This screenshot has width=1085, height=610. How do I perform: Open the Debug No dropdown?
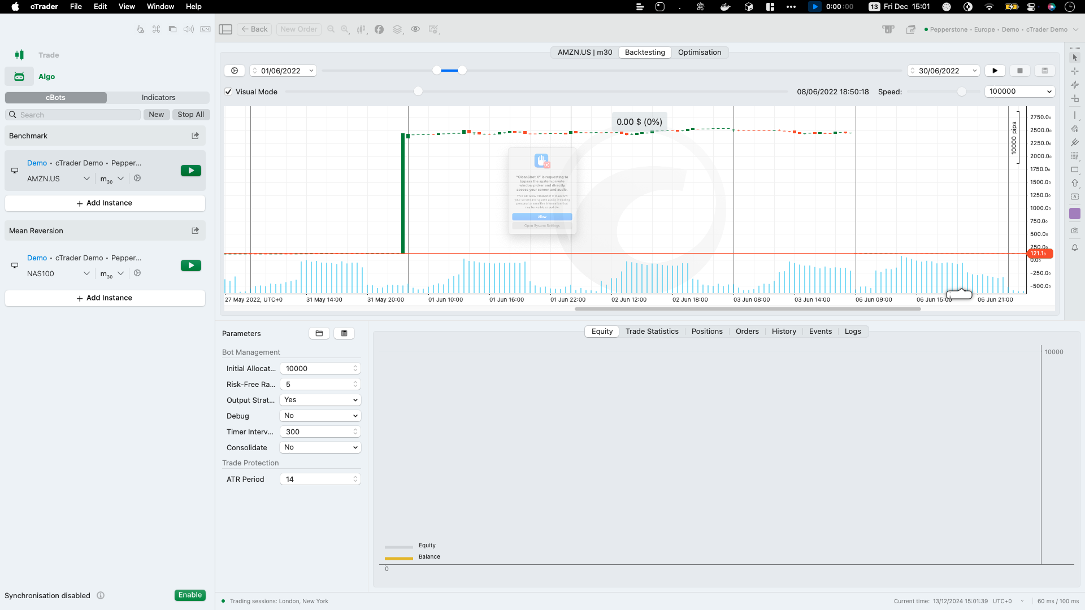pos(320,416)
